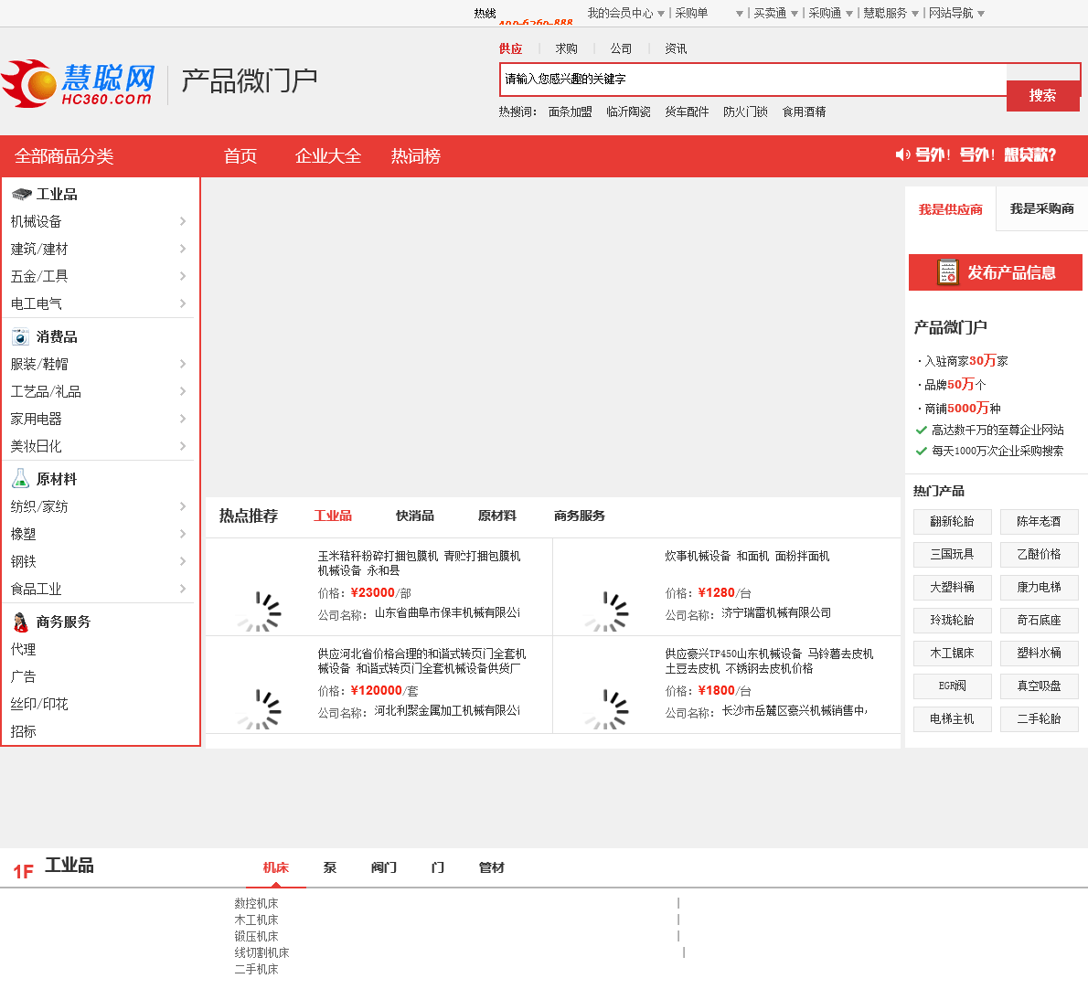Click hot product EGR阀

coord(952,686)
